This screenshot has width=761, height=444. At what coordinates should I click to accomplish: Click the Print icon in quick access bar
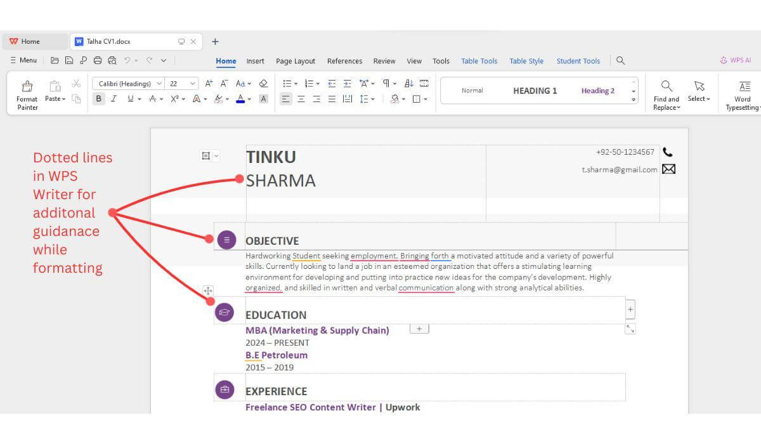coord(98,60)
